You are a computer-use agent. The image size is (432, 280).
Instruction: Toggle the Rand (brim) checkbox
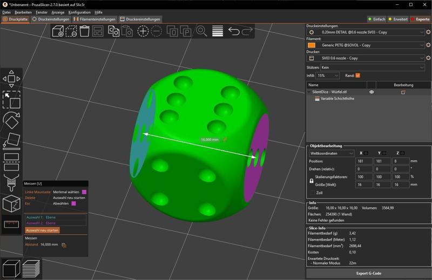[x=357, y=76]
